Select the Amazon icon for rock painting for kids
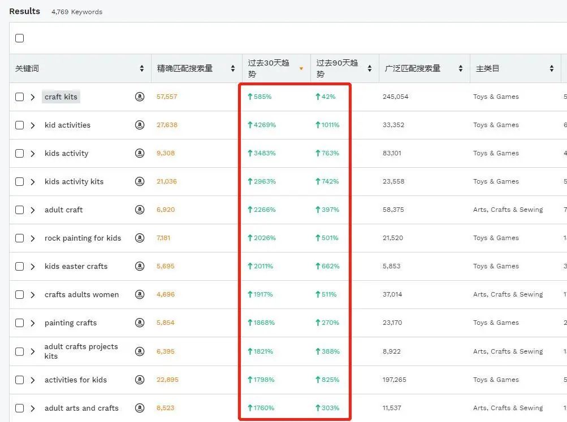The width and height of the screenshot is (567, 422). [x=140, y=238]
